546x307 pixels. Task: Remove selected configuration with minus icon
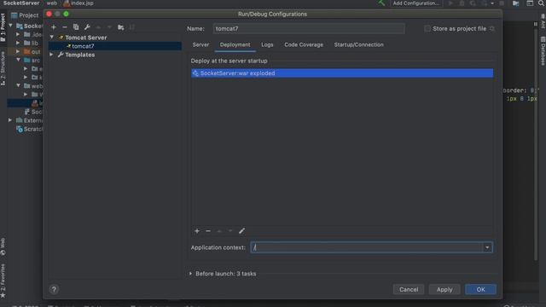[x=65, y=27]
